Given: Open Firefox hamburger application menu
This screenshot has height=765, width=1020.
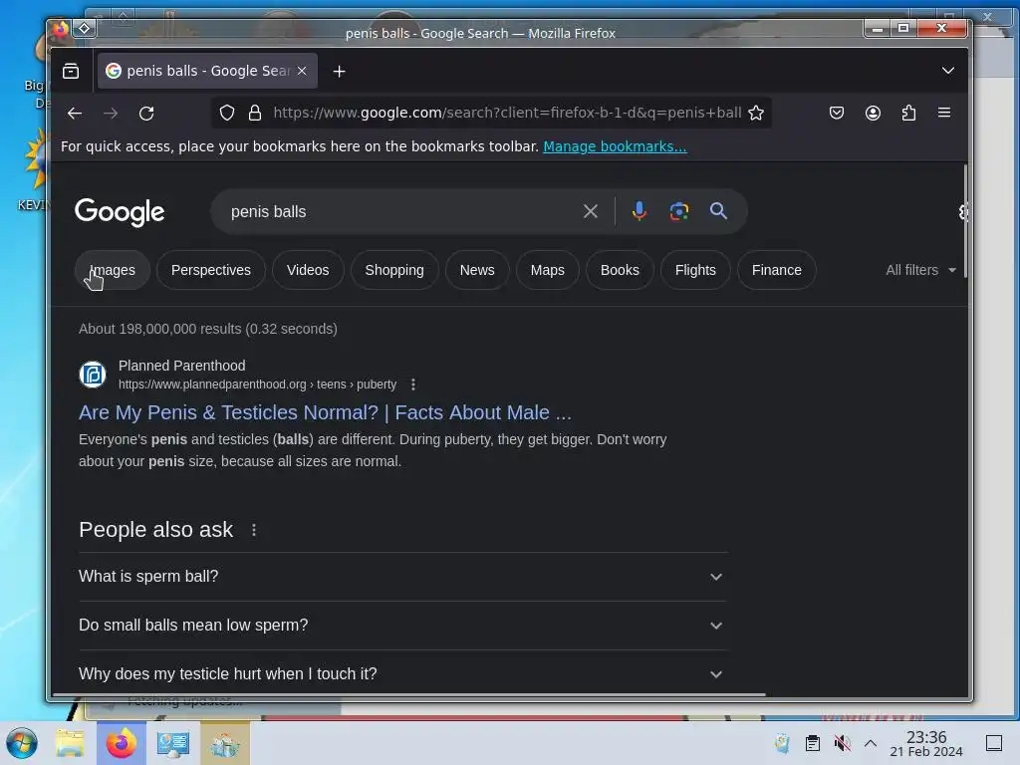Looking at the screenshot, I should coord(944,113).
